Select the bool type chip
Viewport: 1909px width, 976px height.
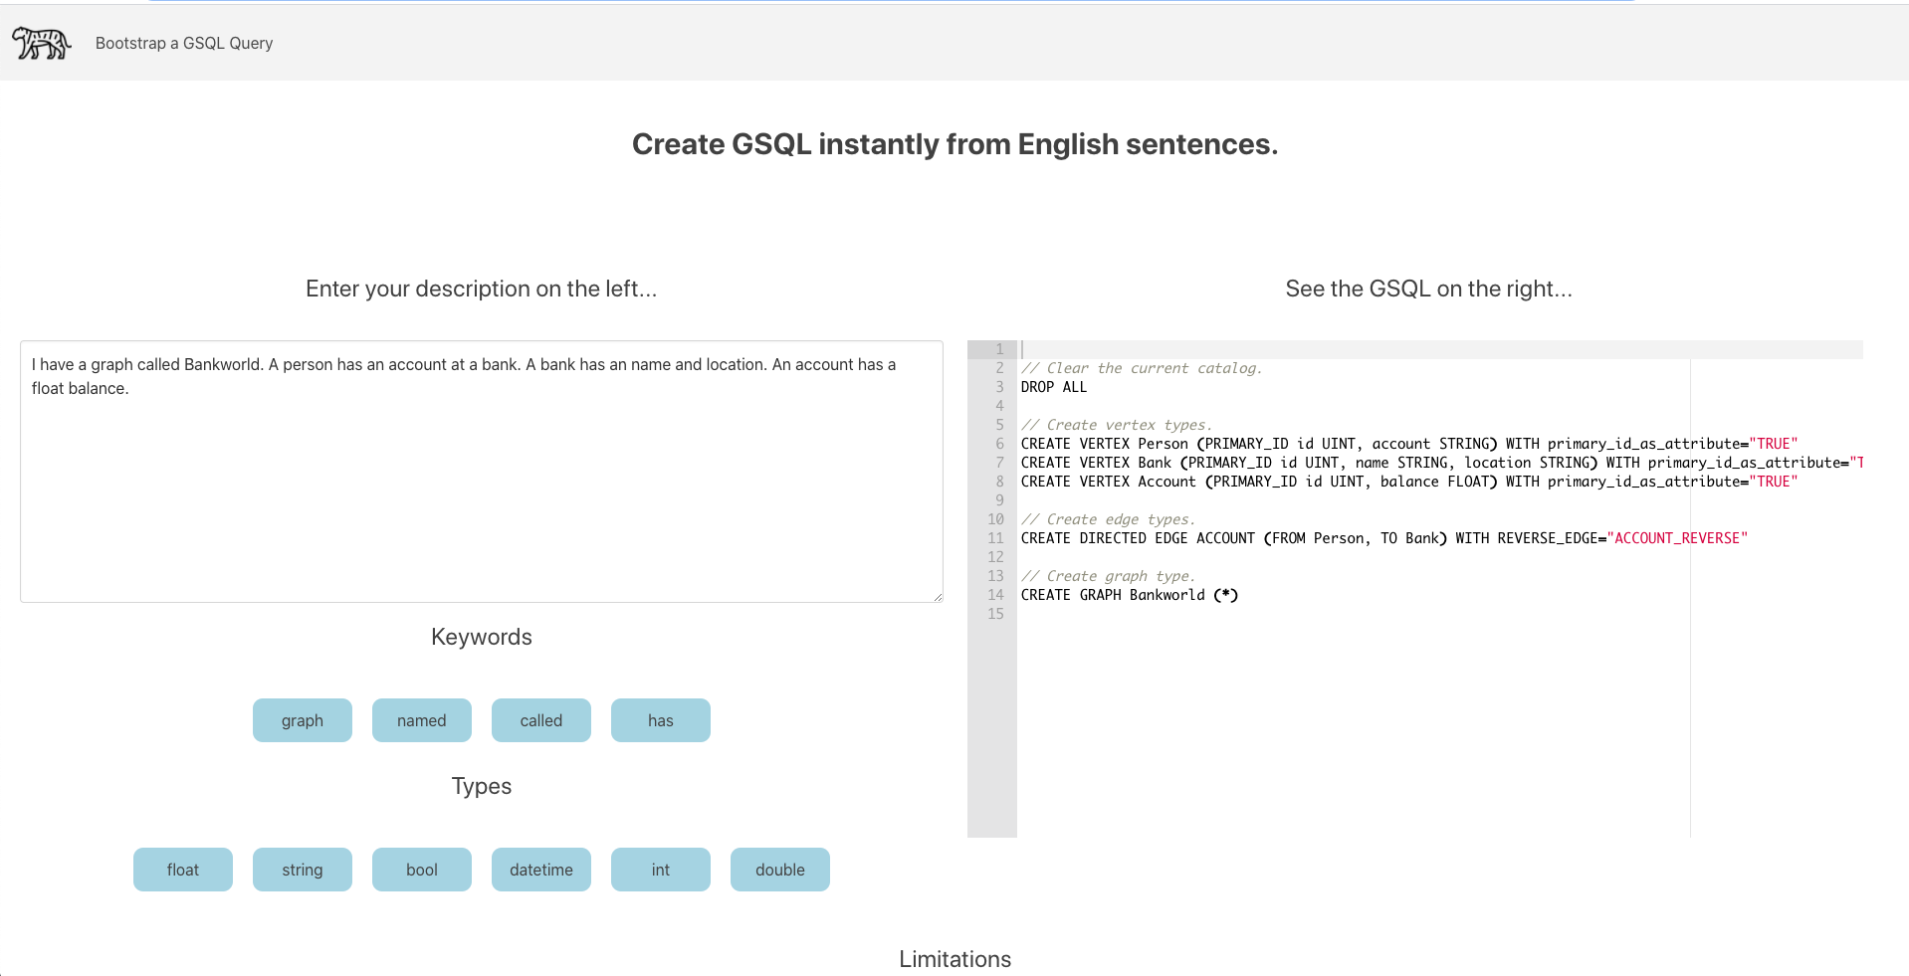click(x=422, y=870)
